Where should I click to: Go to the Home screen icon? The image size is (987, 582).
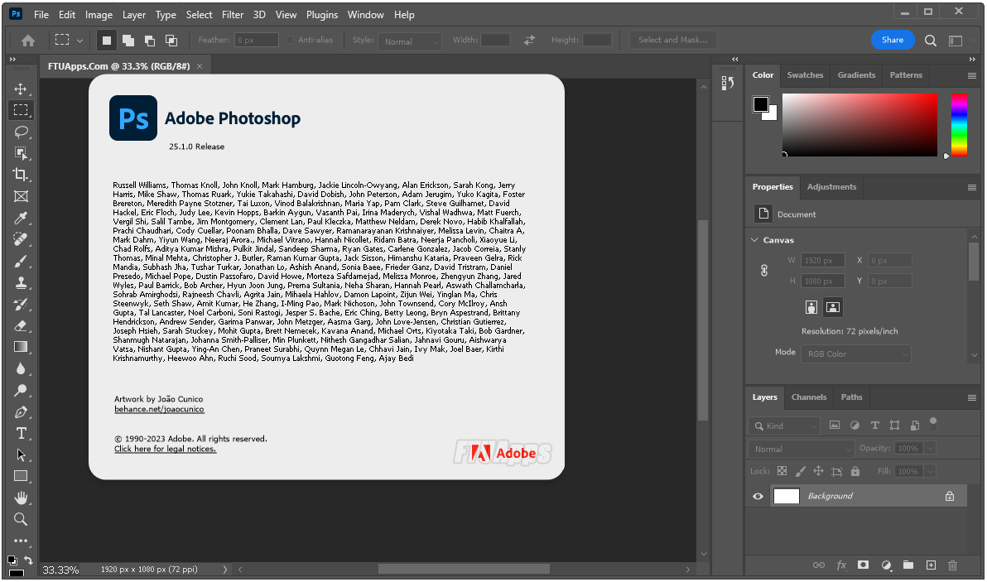coord(27,41)
